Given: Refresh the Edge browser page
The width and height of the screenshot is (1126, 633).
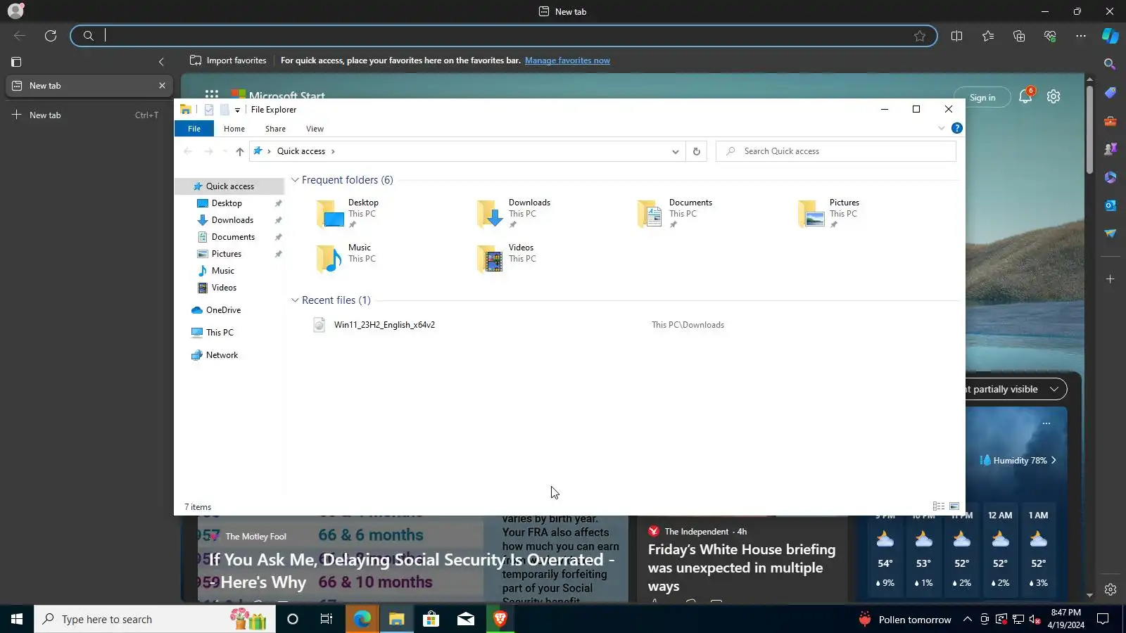Looking at the screenshot, I should 51,36.
